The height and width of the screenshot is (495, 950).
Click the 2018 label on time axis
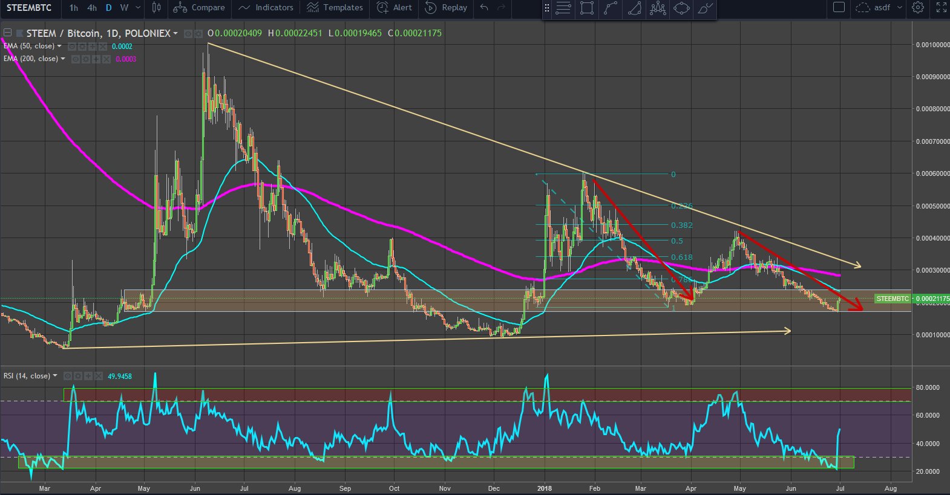543,488
